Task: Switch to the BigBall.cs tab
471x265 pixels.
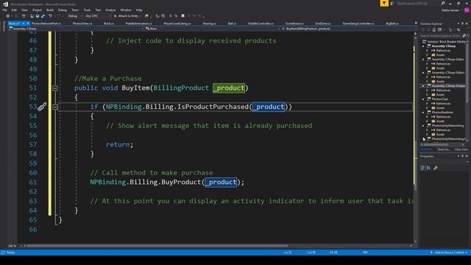Action: click(x=392, y=24)
